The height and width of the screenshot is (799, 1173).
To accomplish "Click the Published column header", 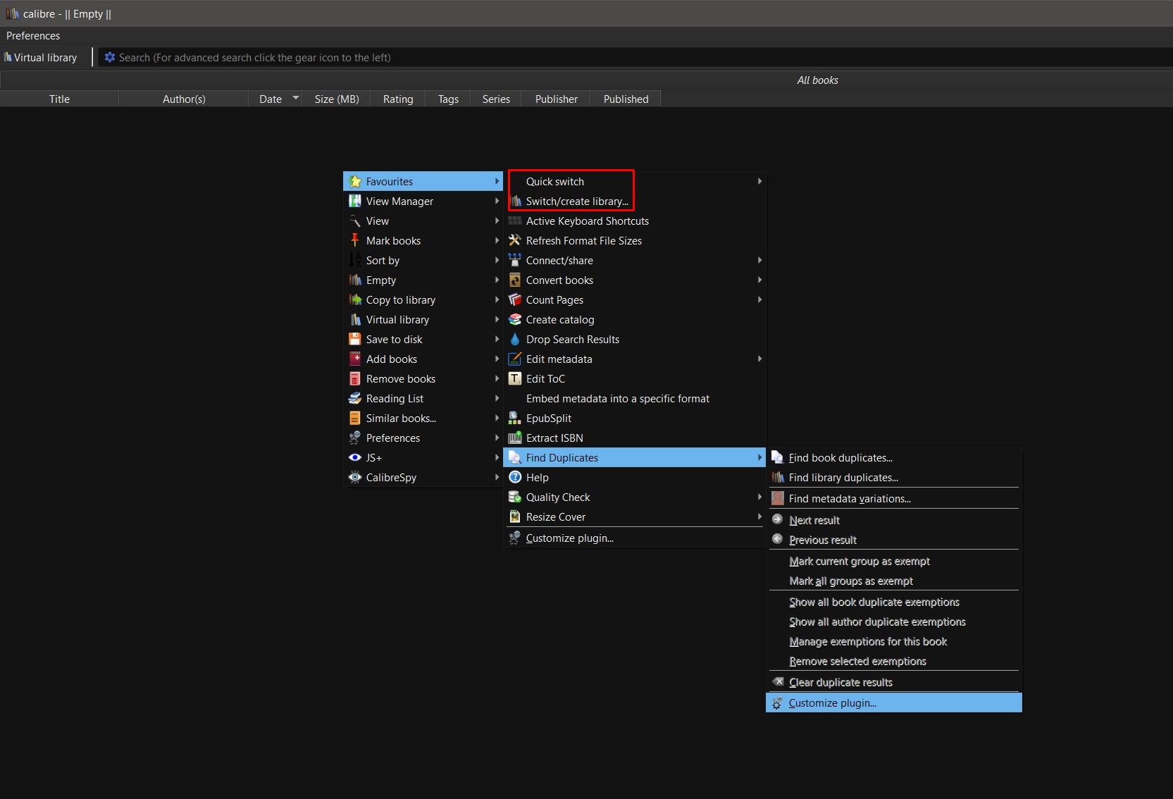I will coord(626,99).
